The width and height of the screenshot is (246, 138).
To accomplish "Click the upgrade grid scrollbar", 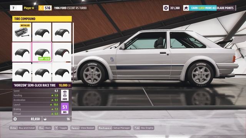I will pyautogui.click(x=73, y=52).
